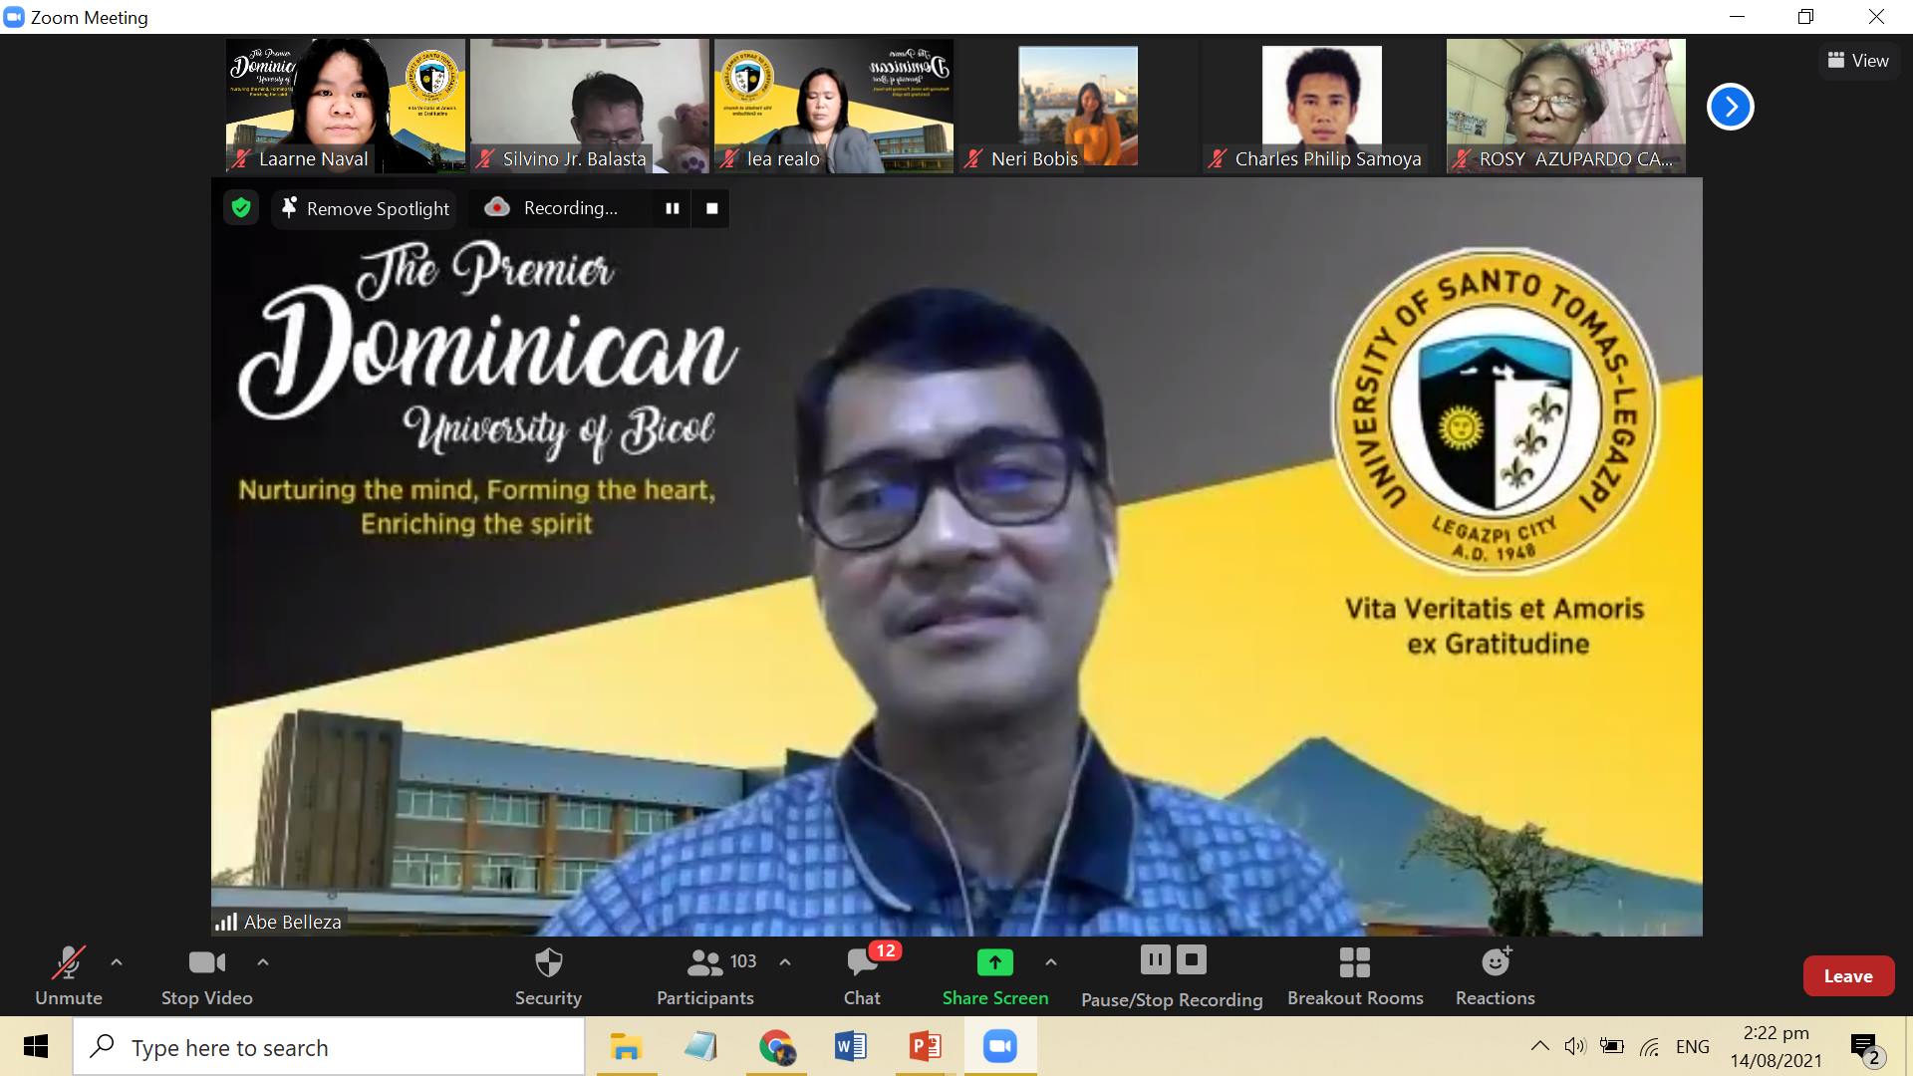This screenshot has height=1076, width=1913.
Task: Open the Participants panel
Action: pyautogui.click(x=705, y=975)
